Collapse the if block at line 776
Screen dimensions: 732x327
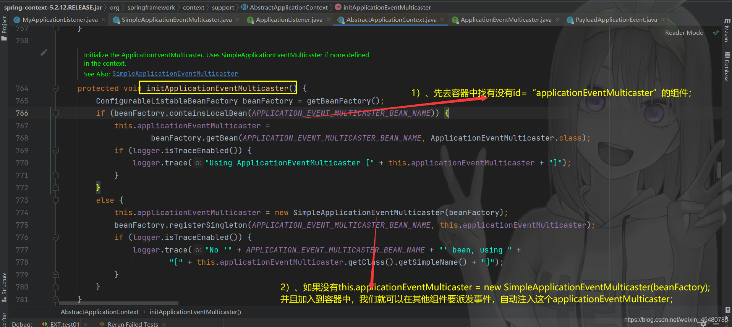(56, 238)
